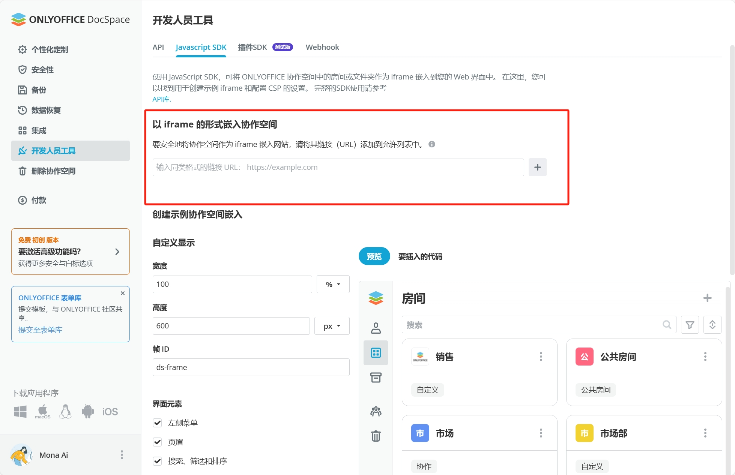735x475 pixels.
Task: Follow the API库 link
Action: [162, 99]
